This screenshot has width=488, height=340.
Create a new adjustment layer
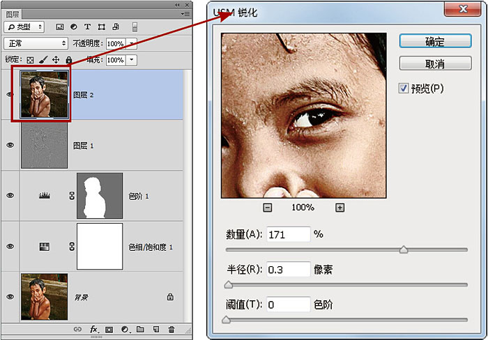(x=125, y=329)
